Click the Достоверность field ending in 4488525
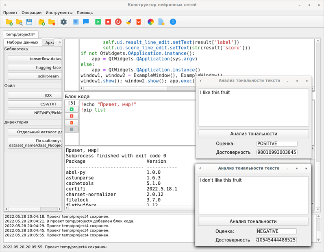324x252 pixels. [276, 240]
